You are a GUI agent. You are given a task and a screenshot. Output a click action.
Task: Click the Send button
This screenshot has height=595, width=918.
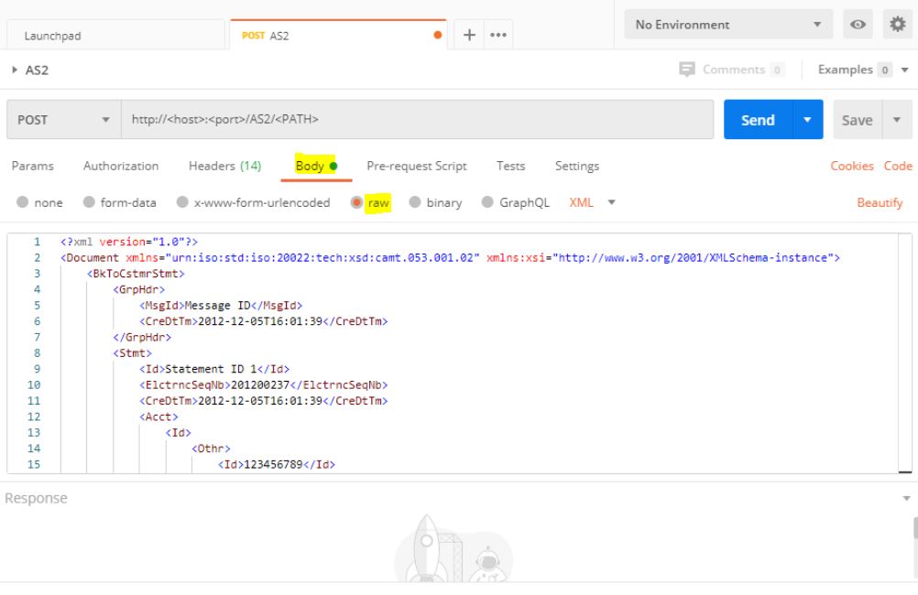click(757, 120)
